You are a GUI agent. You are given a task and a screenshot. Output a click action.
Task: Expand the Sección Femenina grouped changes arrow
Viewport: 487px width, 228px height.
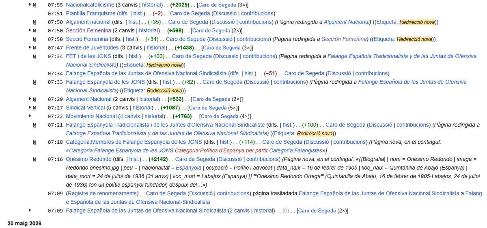[x=30, y=30]
